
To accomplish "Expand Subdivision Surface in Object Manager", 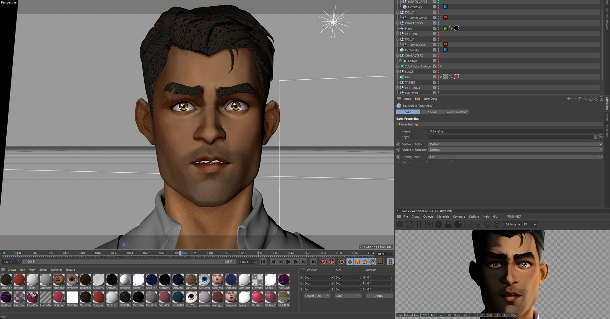I will coord(397,66).
